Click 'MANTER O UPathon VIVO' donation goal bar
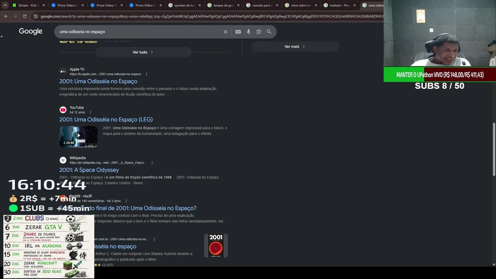The image size is (496, 279). pos(440,75)
